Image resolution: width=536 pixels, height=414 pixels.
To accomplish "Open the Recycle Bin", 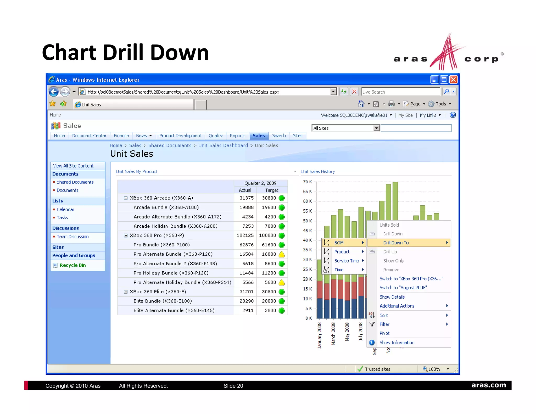I will 72,265.
